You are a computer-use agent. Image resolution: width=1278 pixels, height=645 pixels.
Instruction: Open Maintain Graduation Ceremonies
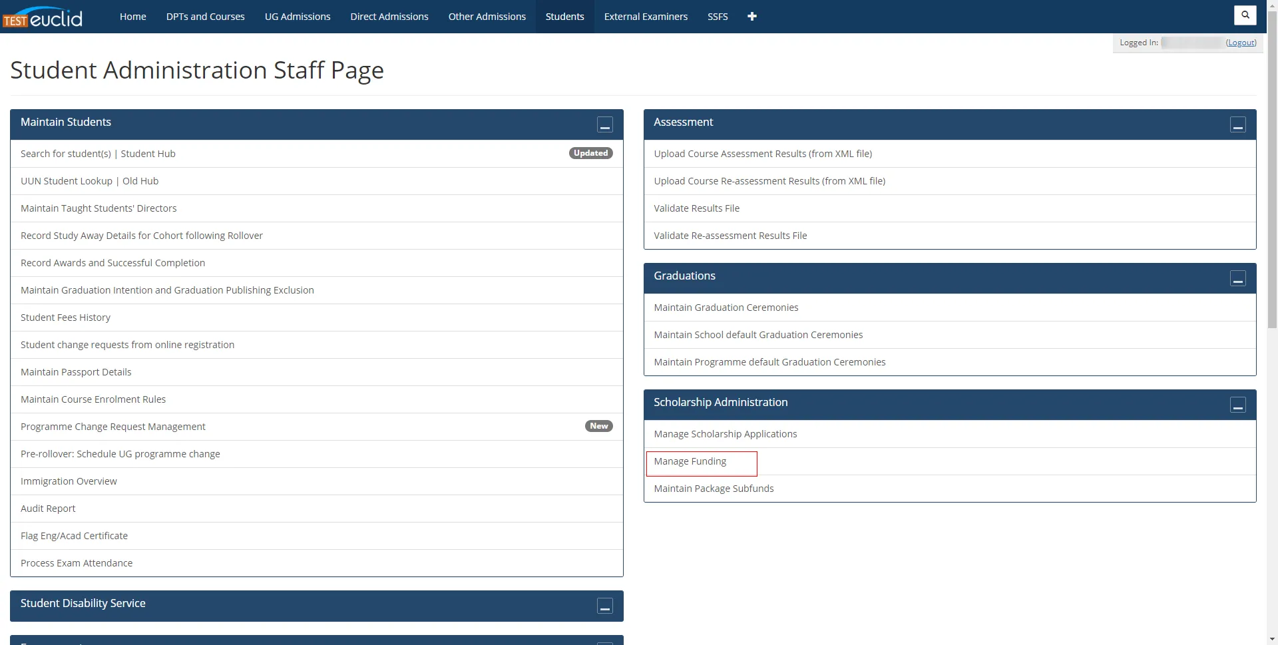[x=726, y=307]
